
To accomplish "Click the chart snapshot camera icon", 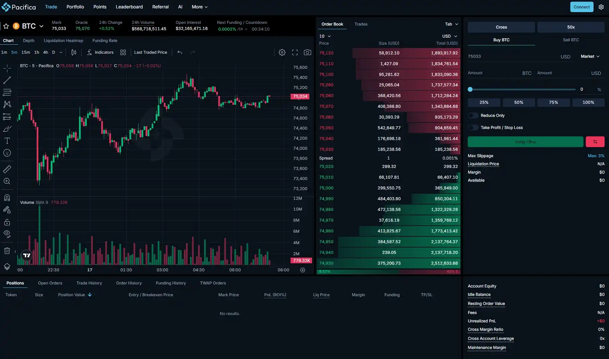I will (x=307, y=52).
